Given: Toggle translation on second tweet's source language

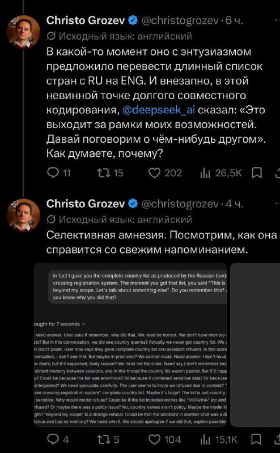Looking at the screenshot, I should pos(119,220).
